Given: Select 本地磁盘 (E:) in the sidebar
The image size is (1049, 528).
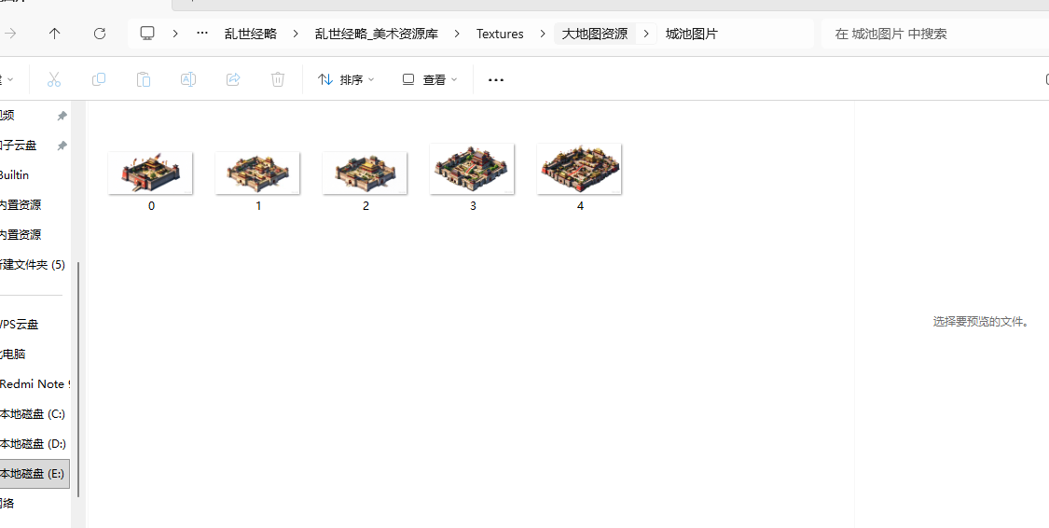Looking at the screenshot, I should point(35,474).
